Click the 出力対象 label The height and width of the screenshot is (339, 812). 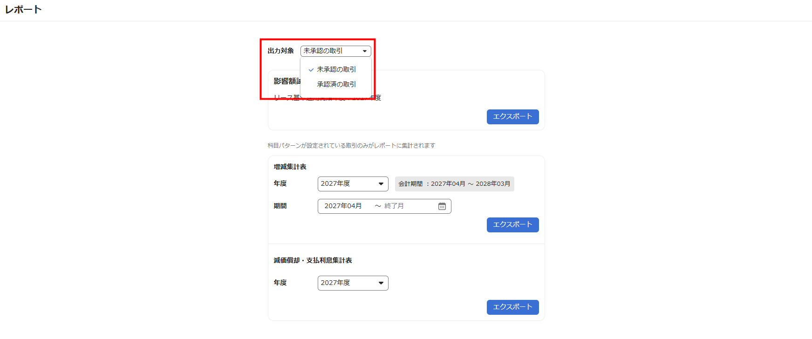[x=280, y=51]
